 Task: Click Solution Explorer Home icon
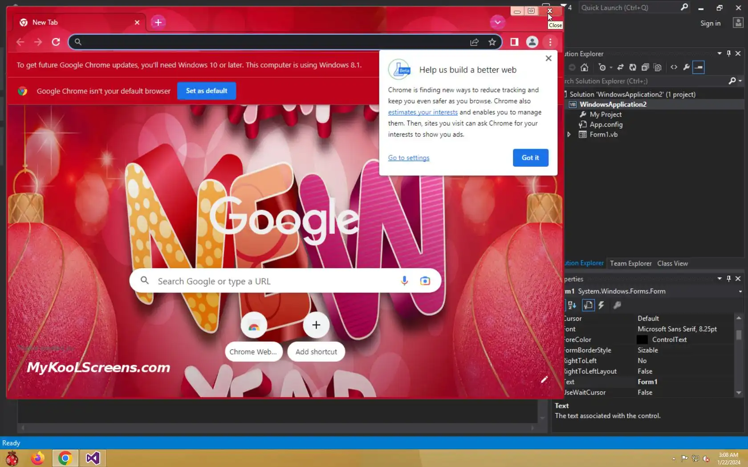[x=584, y=67]
